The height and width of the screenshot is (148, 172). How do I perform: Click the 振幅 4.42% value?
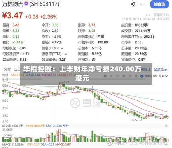(57, 42)
